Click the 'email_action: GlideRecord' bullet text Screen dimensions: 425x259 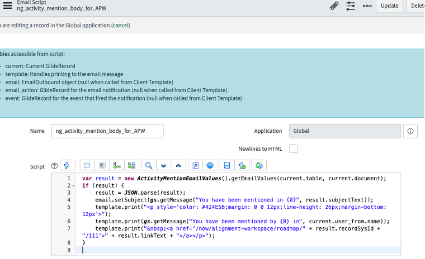(116, 90)
